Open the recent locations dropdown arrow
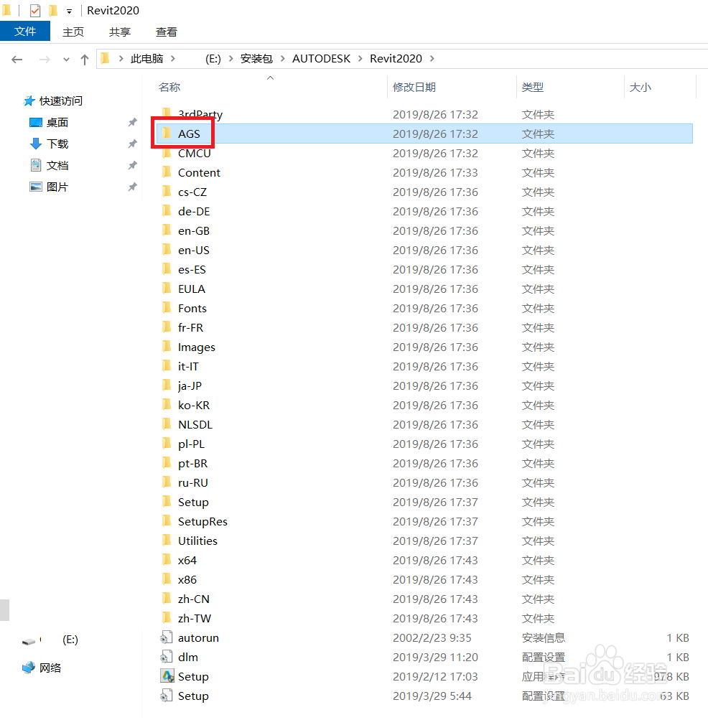Screen dimensions: 708x720 [66, 60]
